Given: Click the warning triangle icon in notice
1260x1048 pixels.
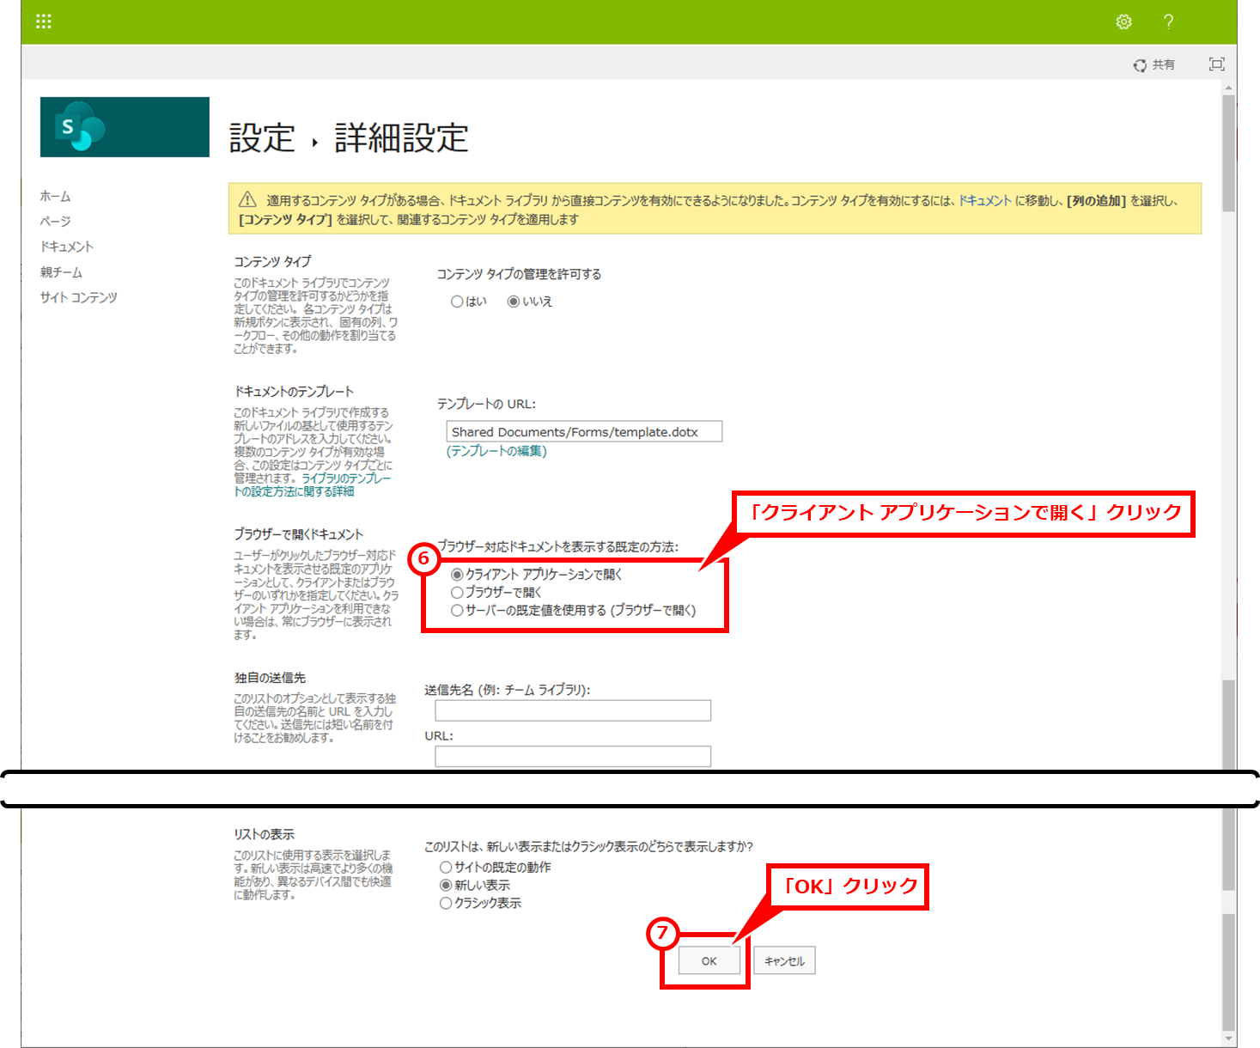Looking at the screenshot, I should [247, 199].
